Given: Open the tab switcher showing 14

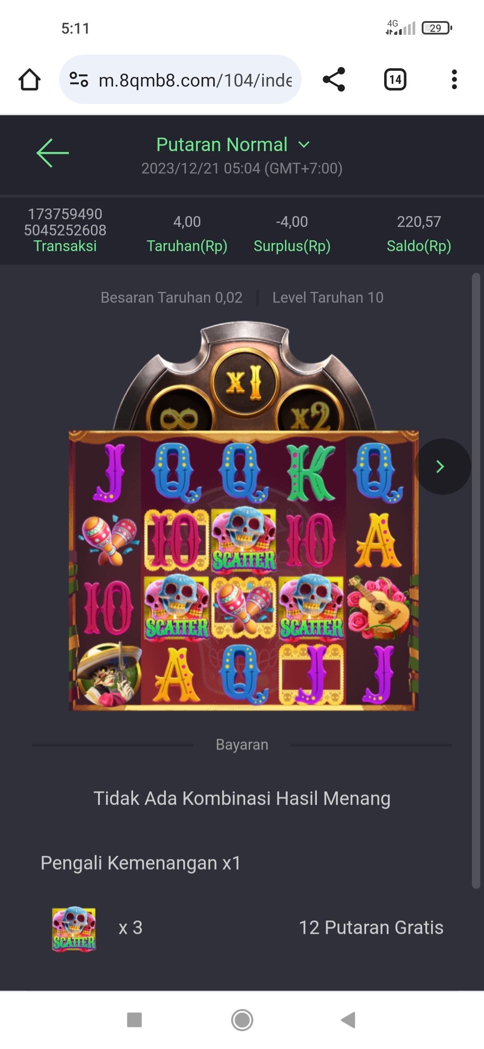Looking at the screenshot, I should click(395, 80).
